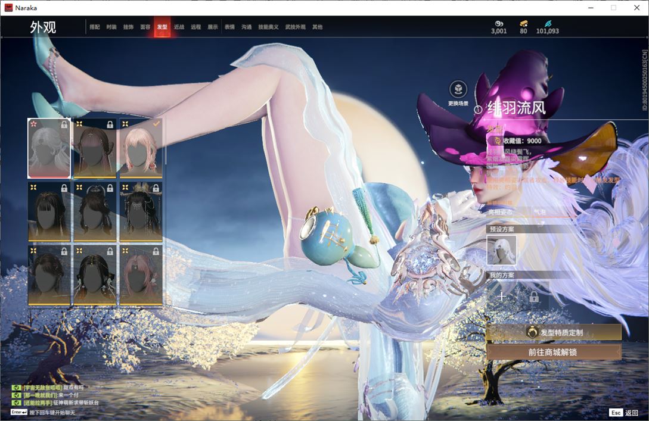Open the 近战 melee tab
The width and height of the screenshot is (649, 421).
[179, 27]
